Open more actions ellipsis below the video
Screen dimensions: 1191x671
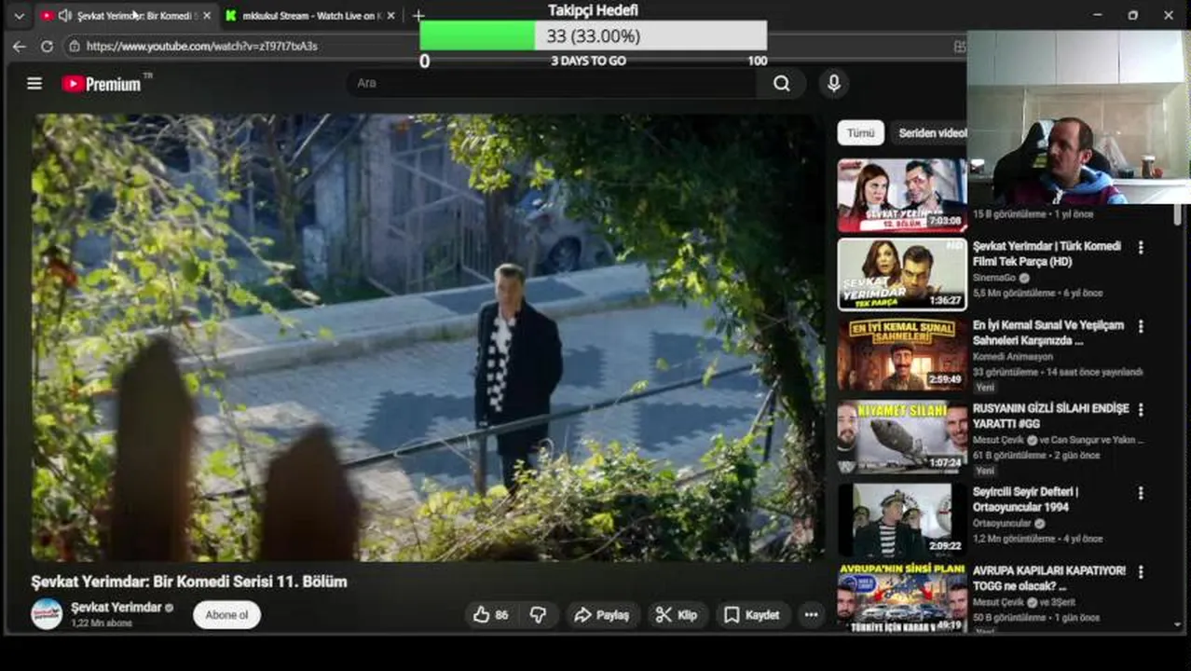[812, 615]
